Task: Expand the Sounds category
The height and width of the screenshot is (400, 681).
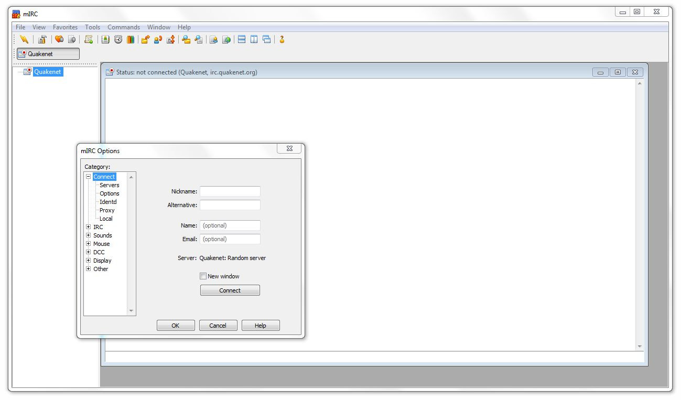Action: (x=89, y=235)
